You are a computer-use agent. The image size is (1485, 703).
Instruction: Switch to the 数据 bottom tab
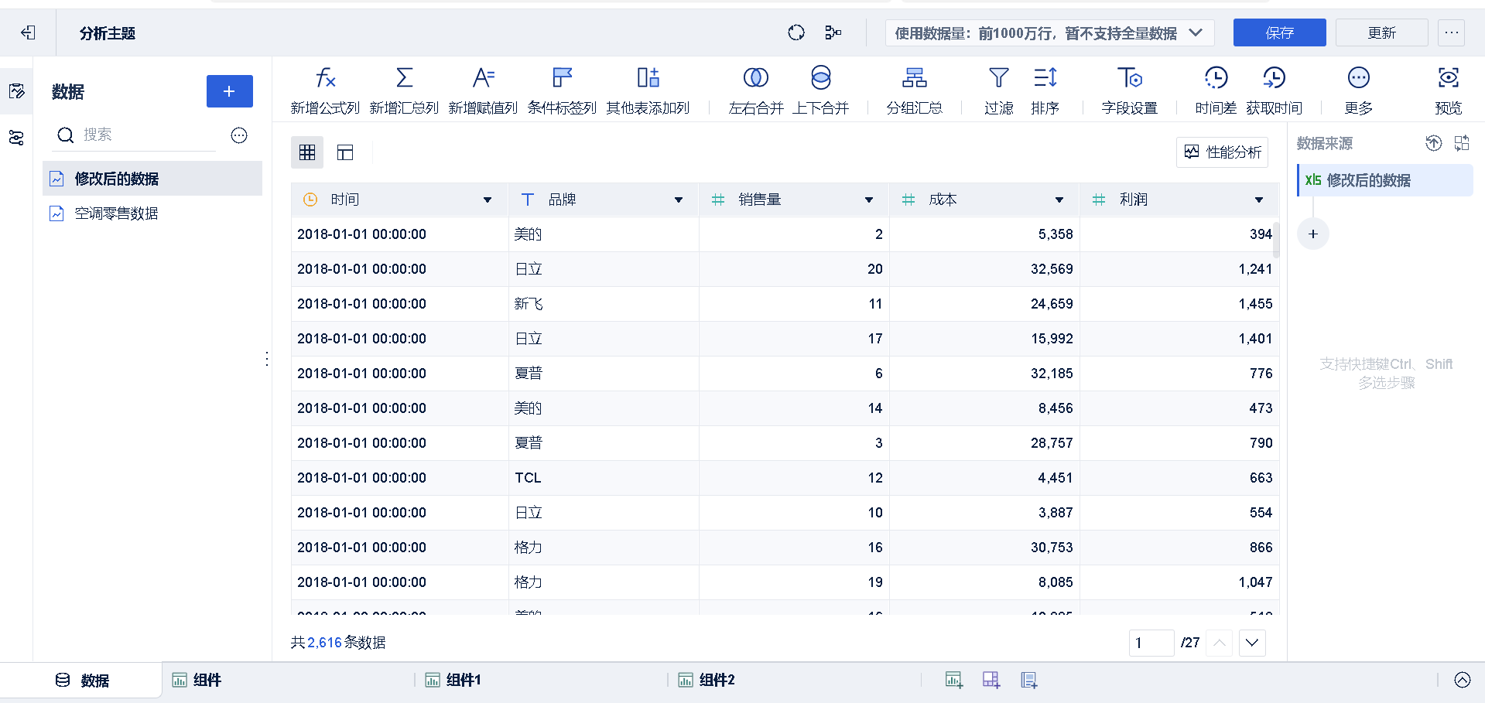[82, 681]
